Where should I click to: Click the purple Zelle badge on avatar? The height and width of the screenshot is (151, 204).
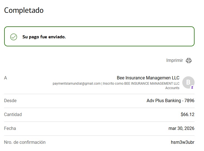click(x=192, y=87)
